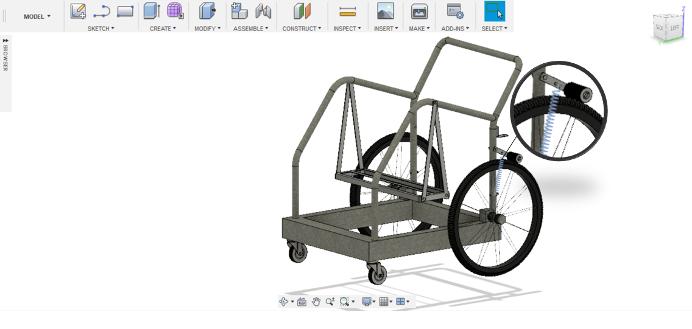Click the New Component icon
This screenshot has height=329, width=692.
239,11
